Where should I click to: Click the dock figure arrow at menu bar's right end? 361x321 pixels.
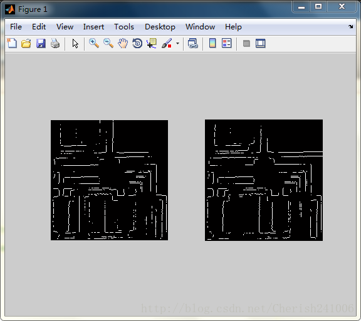pyautogui.click(x=350, y=27)
